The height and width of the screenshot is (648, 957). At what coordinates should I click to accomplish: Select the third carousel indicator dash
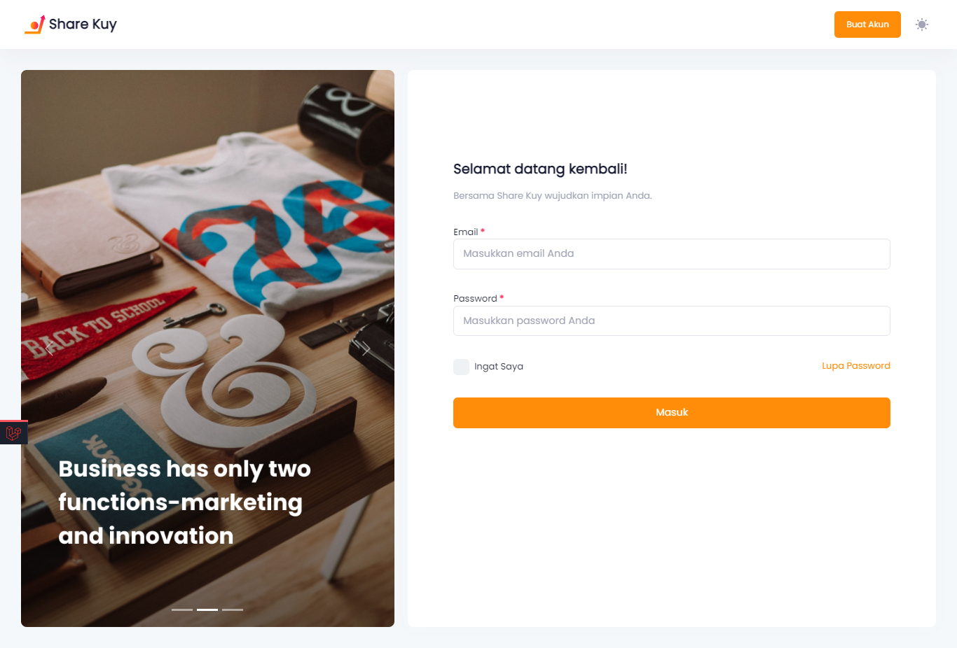[x=233, y=610]
